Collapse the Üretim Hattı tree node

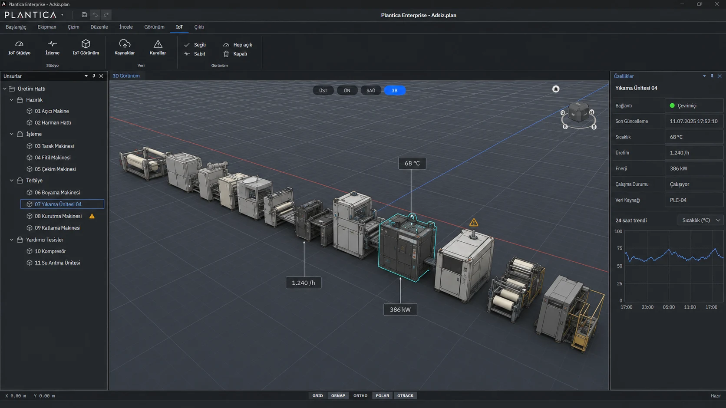click(x=5, y=89)
